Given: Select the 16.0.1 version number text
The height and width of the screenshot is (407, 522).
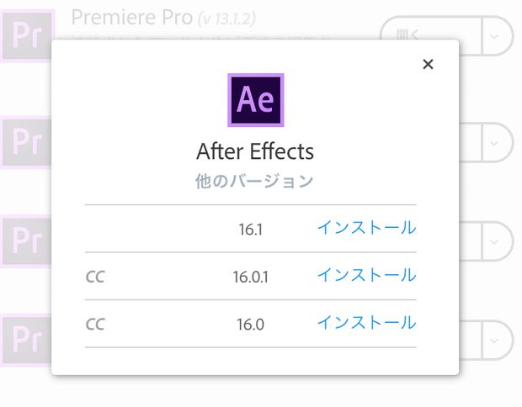Looking at the screenshot, I should tap(250, 277).
